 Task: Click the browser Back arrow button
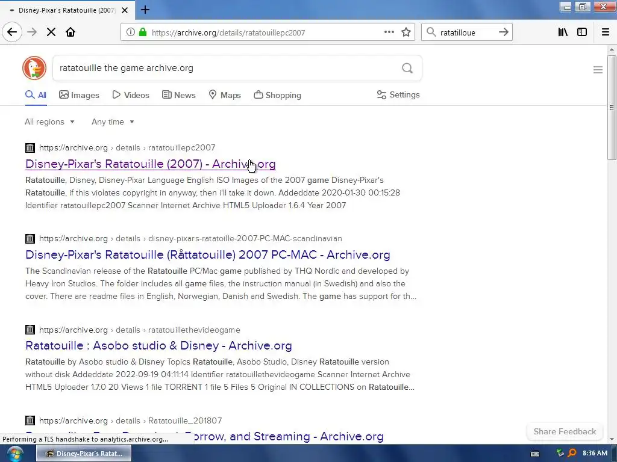coord(12,32)
